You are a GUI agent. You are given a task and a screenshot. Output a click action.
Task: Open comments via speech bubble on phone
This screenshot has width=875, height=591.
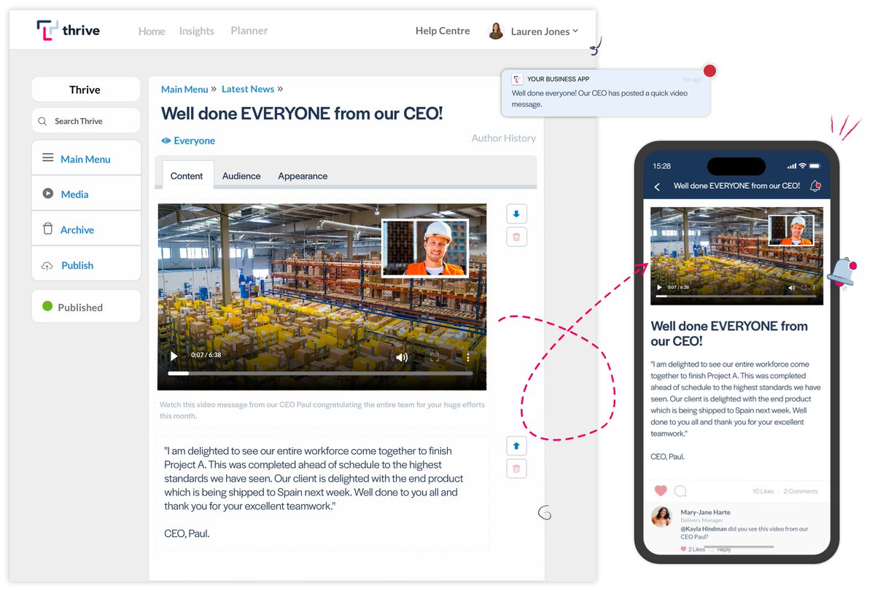(x=680, y=490)
